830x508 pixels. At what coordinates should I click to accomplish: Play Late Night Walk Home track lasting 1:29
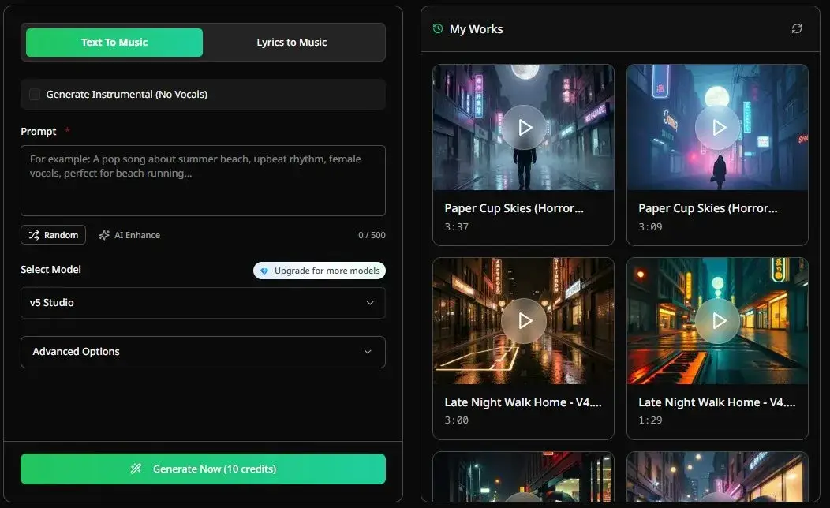pyautogui.click(x=718, y=321)
